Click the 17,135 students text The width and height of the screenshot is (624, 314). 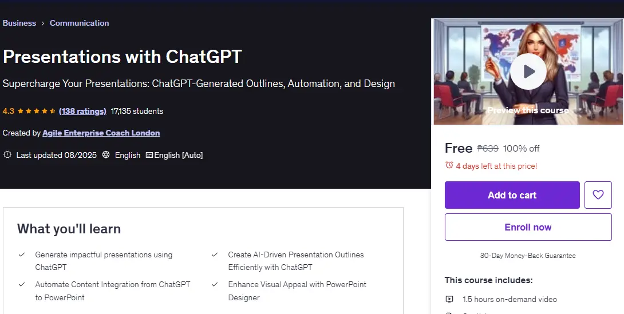click(x=137, y=111)
